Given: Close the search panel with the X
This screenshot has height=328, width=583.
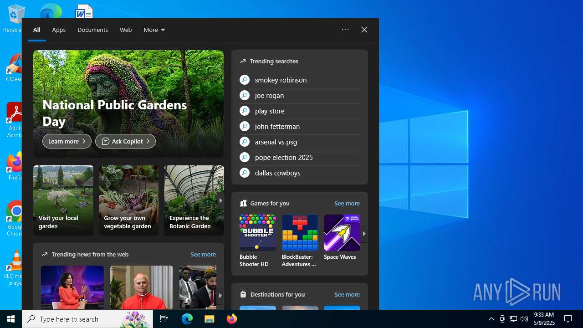Looking at the screenshot, I should (364, 30).
